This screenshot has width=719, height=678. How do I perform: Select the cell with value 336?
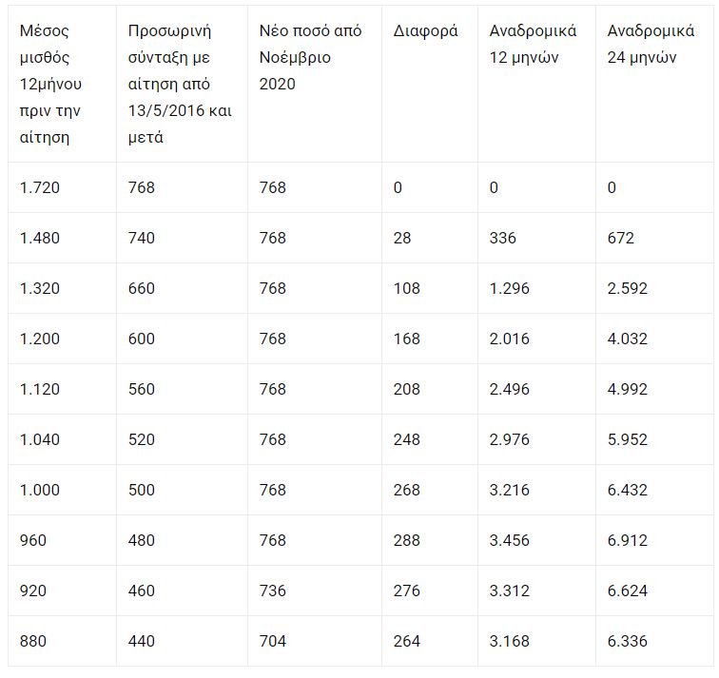[502, 238]
